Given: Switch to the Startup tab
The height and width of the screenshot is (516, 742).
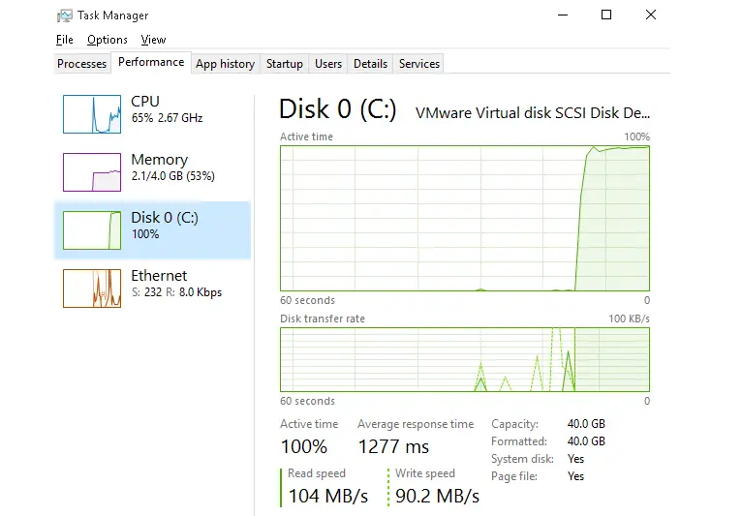Looking at the screenshot, I should click(x=285, y=64).
